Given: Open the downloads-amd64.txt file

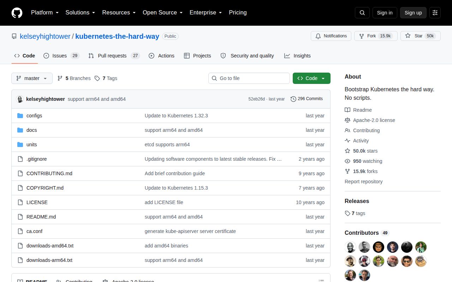Looking at the screenshot, I should pos(50,246).
